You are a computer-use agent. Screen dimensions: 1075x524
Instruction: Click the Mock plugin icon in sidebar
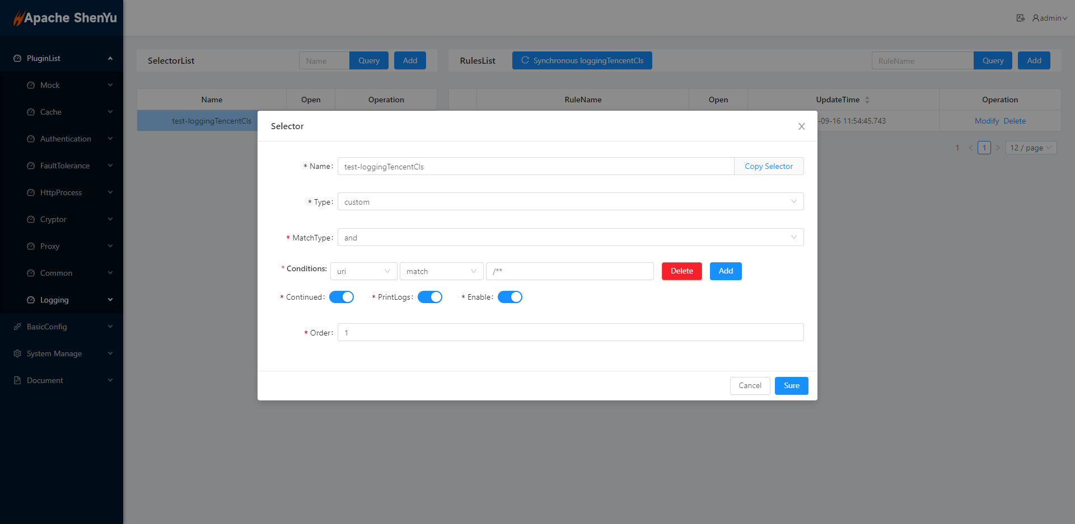(x=31, y=85)
